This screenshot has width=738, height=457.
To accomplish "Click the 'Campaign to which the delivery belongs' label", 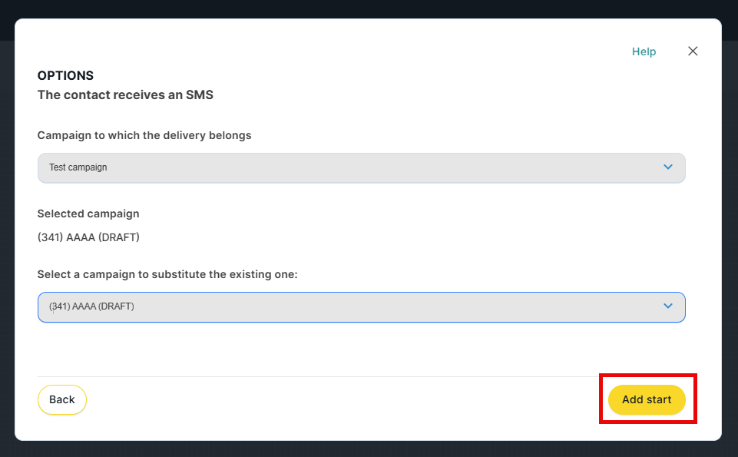I will point(144,135).
